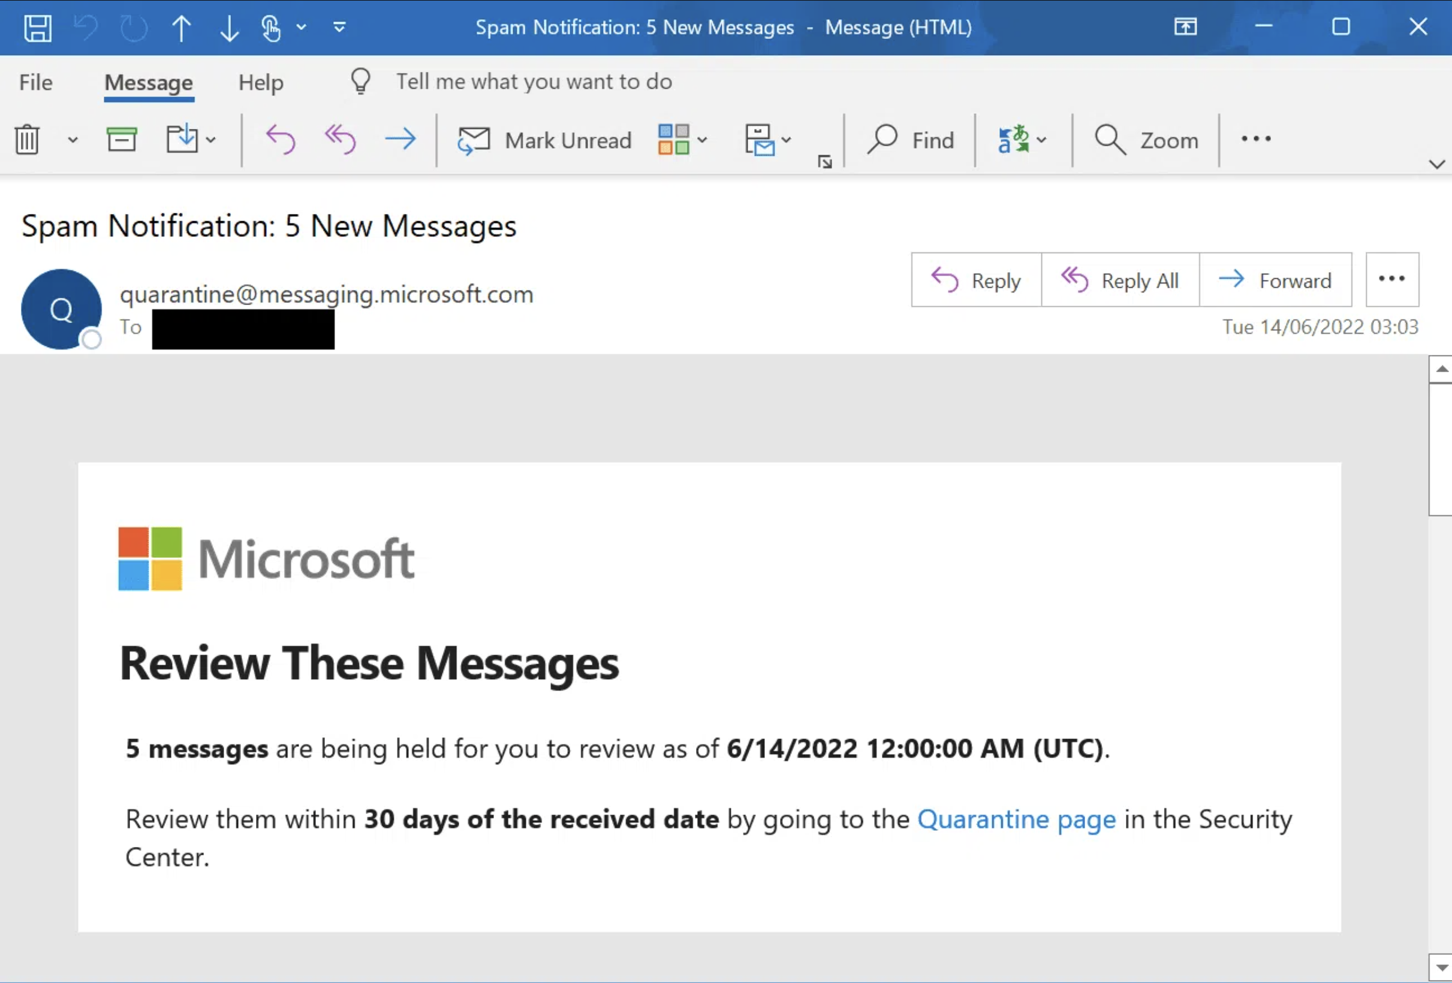Switch to the Message tab
Image resolution: width=1452 pixels, height=983 pixels.
[x=148, y=82]
